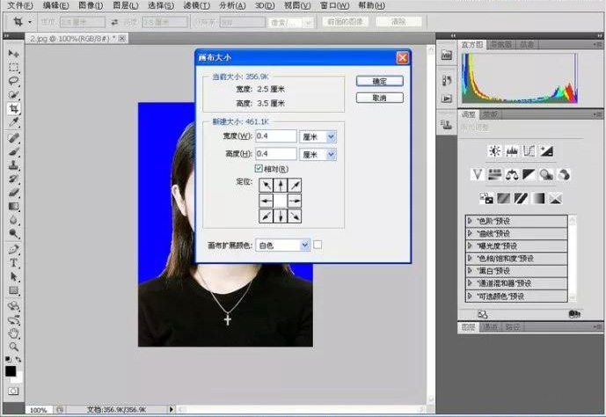Click the 宽度(W) input field
606x417 pixels.
pos(276,136)
